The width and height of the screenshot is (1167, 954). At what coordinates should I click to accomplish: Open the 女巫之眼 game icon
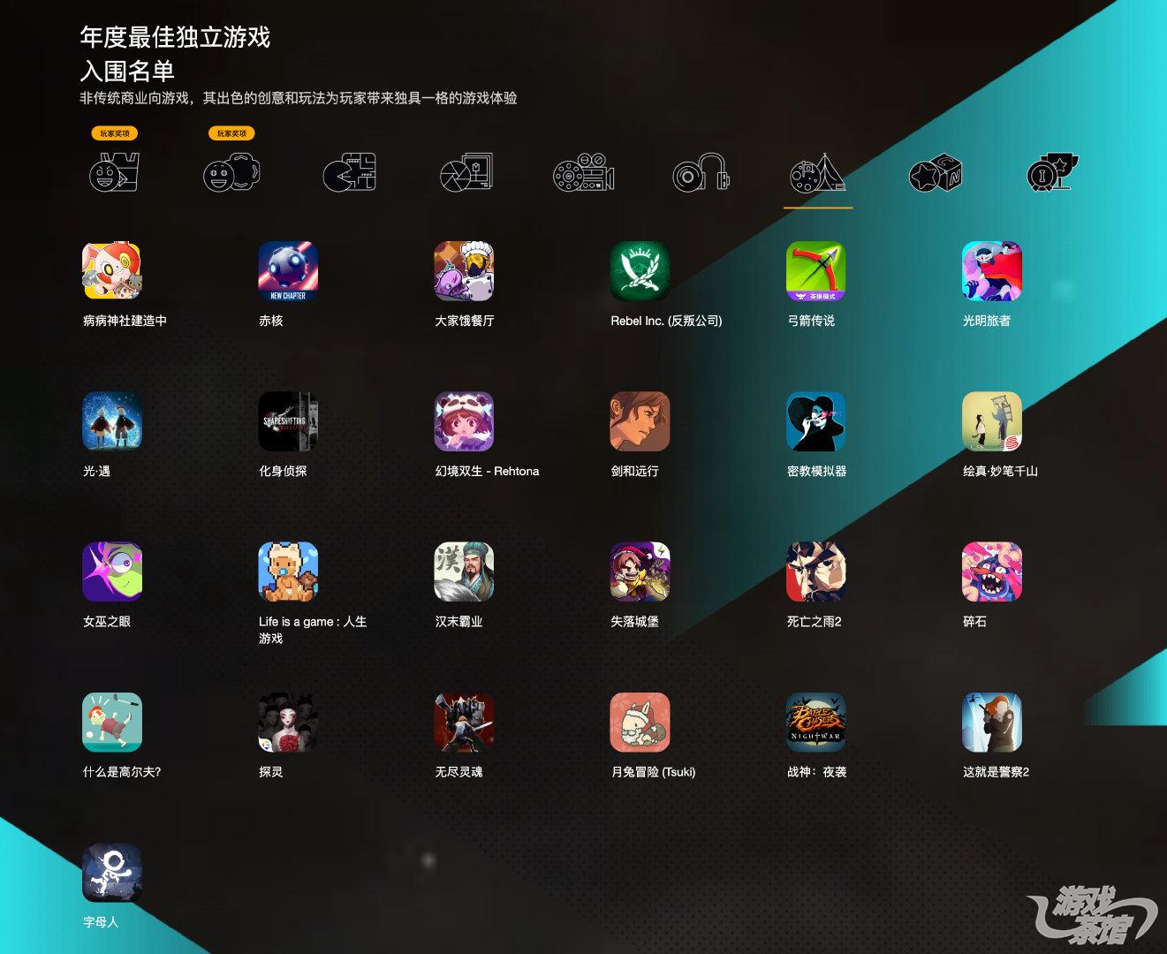pyautogui.click(x=112, y=572)
